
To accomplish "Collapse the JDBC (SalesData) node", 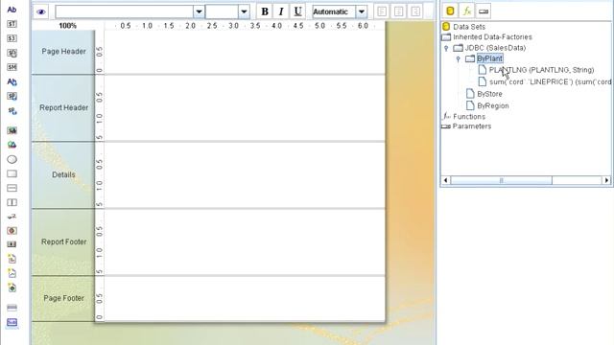I will [x=446, y=48].
